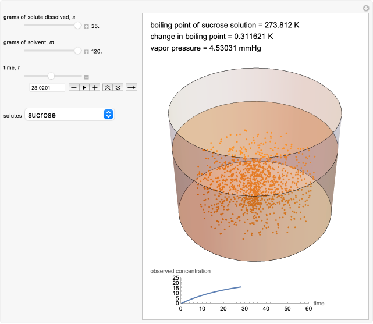Click the grams of solute dissolved slider knob
This screenshot has width=373, height=324.
tap(78, 26)
